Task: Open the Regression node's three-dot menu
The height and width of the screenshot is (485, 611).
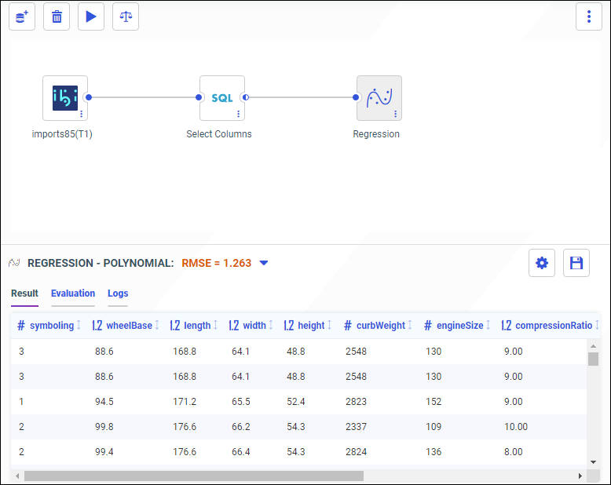Action: pyautogui.click(x=395, y=114)
